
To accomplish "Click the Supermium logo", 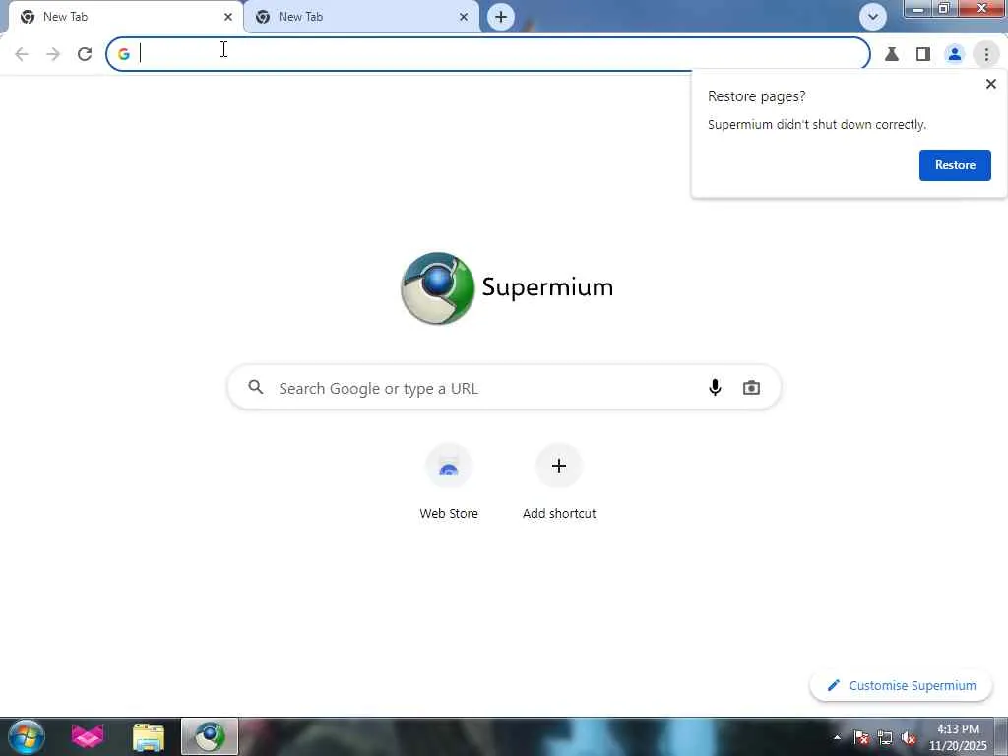I will pos(507,288).
